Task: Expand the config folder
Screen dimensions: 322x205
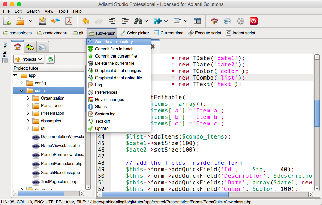Action: point(22,83)
